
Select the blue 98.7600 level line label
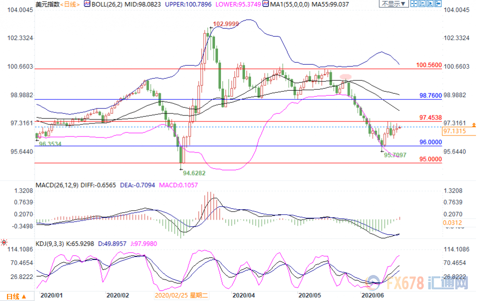point(430,95)
